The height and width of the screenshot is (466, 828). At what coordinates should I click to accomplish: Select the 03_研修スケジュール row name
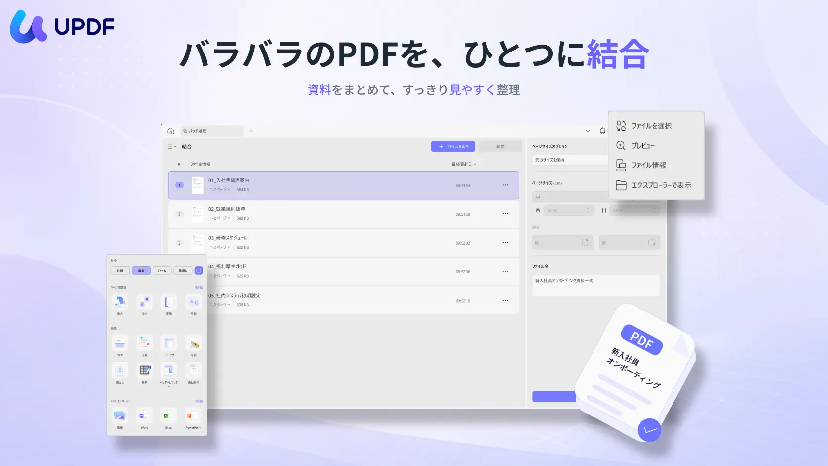click(228, 238)
